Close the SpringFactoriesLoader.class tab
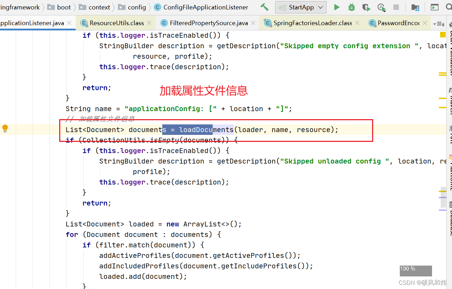Screen dimensions: 452x289 357,23
